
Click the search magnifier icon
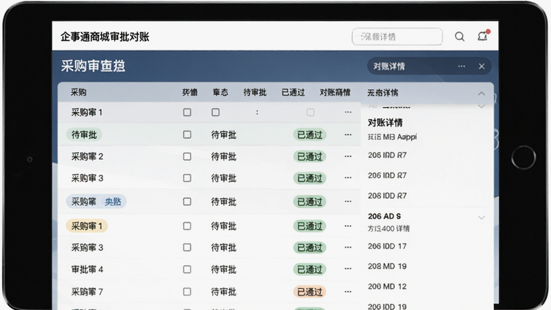pos(459,37)
